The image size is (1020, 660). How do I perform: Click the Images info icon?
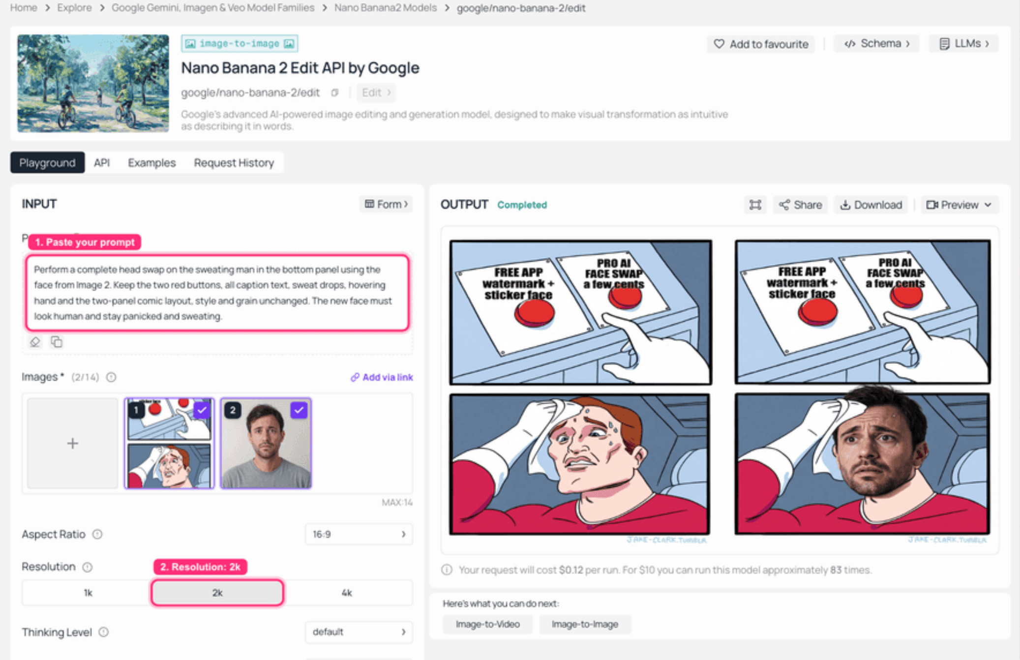(x=111, y=377)
